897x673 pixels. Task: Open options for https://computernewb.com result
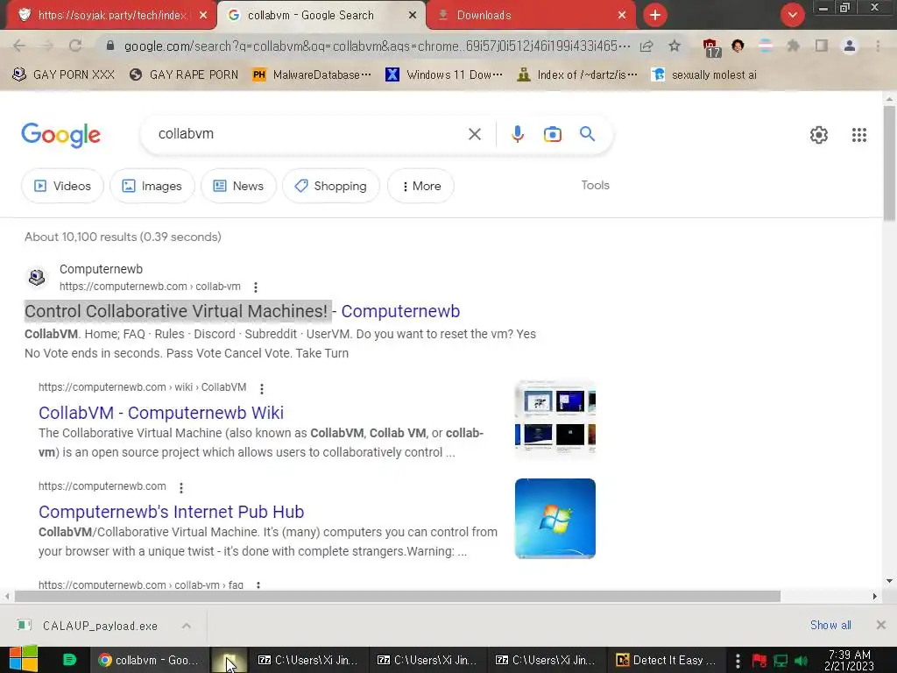(x=180, y=487)
